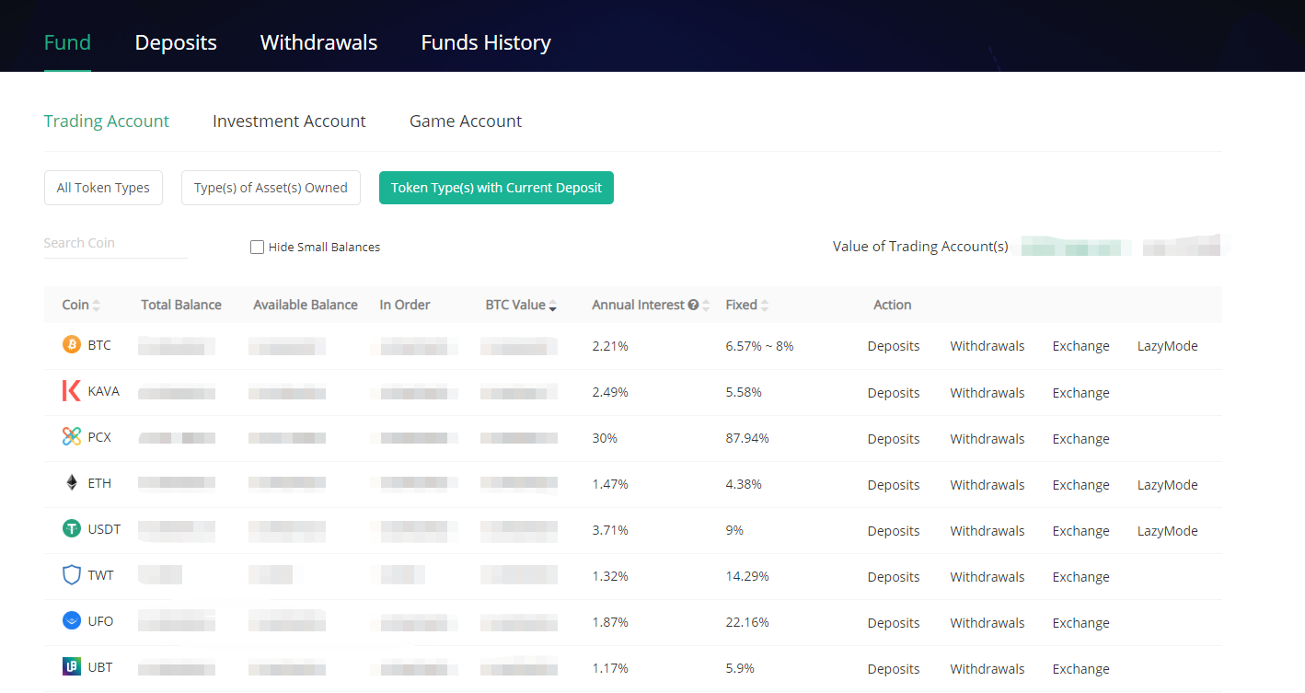Screen dimensions: 1305x693
Task: Sort by Fixed interest column
Action: [x=765, y=306]
